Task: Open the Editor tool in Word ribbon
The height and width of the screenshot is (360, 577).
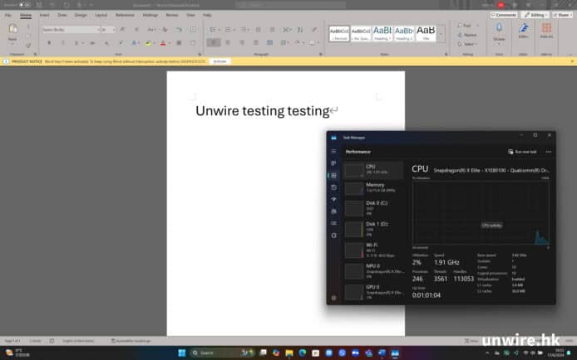Action: click(523, 32)
